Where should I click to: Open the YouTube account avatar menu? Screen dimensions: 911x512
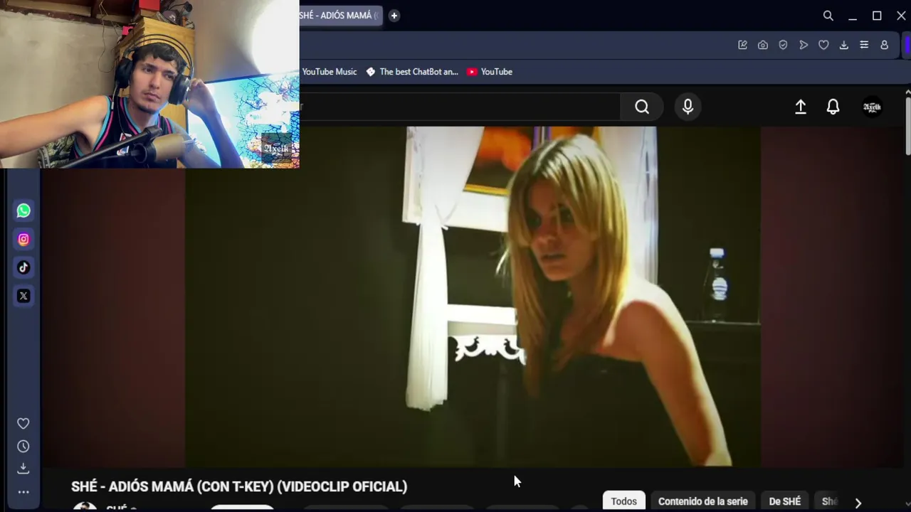pyautogui.click(x=872, y=107)
